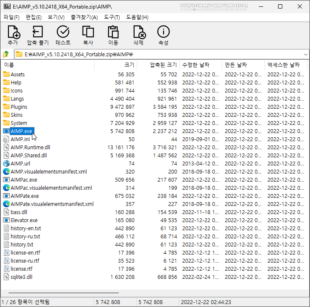This screenshot has height=307, width=310.
Task: Click the AIMP.ini settings file icon
Action: 6,139
